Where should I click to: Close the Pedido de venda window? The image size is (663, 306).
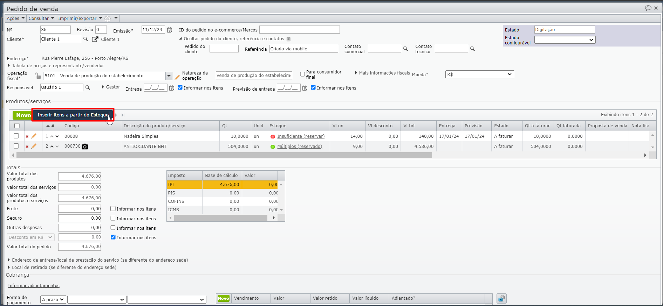tap(656, 8)
